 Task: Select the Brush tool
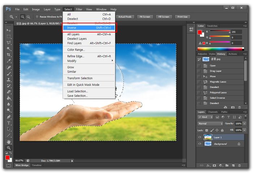(9, 74)
